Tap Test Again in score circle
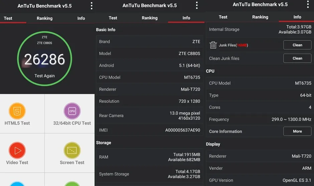Image resolution: width=314 pixels, height=186 pixels. click(44, 76)
